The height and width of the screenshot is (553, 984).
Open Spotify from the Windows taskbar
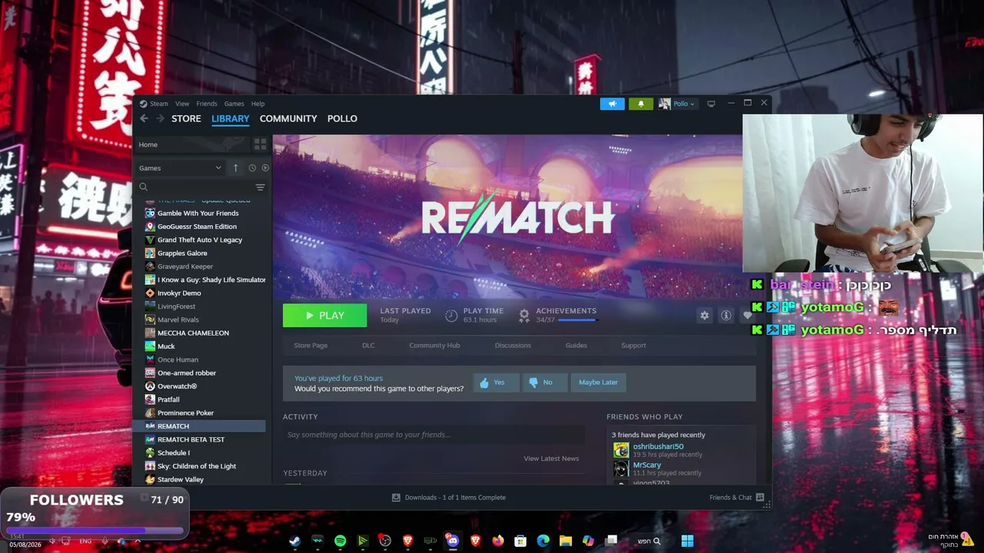pyautogui.click(x=340, y=541)
